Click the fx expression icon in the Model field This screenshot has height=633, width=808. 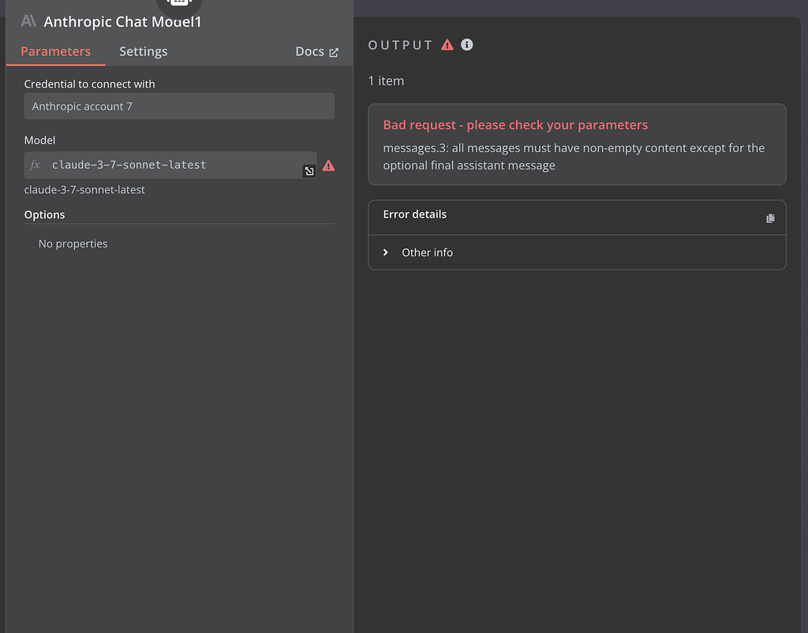coord(36,165)
